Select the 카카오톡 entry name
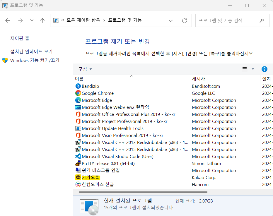Screen dimensions: 273x216 91,177
